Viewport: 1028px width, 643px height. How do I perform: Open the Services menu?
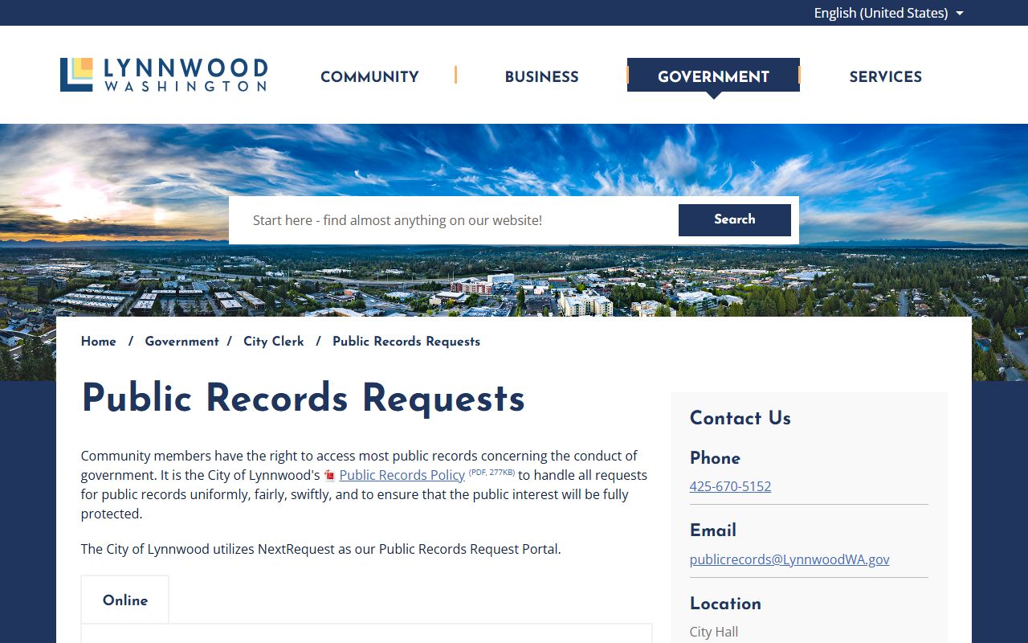pos(885,77)
